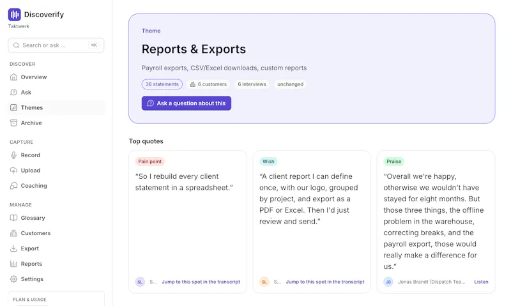Click the SL avatar on Pain point card
The image size is (511, 306).
coord(140,282)
